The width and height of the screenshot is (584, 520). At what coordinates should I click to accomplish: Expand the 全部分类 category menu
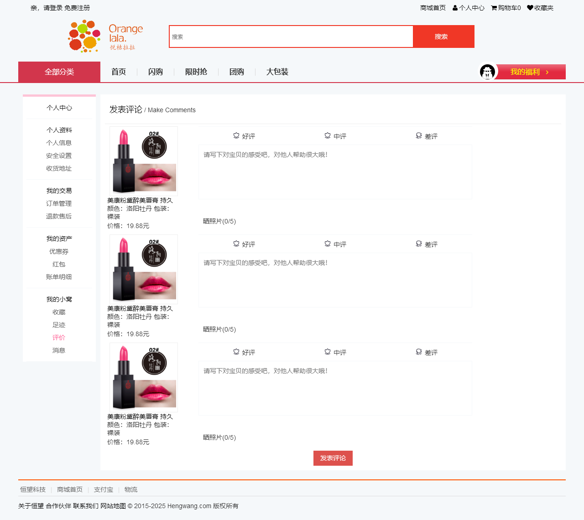(x=59, y=72)
